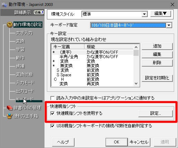178x148 pixels.
Task: Open the キーボード指定 dropdown arrow
Action: (169, 25)
